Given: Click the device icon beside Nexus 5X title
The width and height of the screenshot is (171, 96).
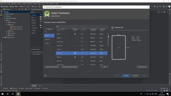Looking at the screenshot, I should coord(112,27).
